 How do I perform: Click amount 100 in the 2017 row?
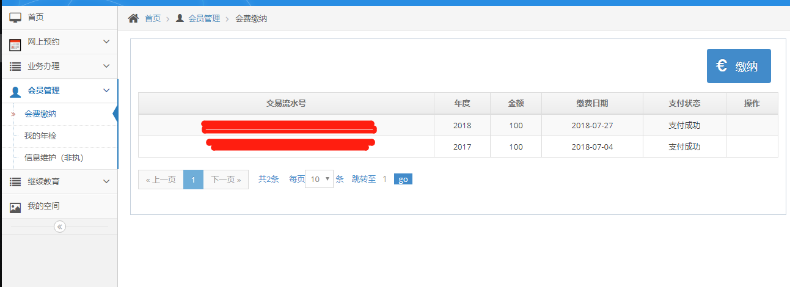click(x=516, y=147)
